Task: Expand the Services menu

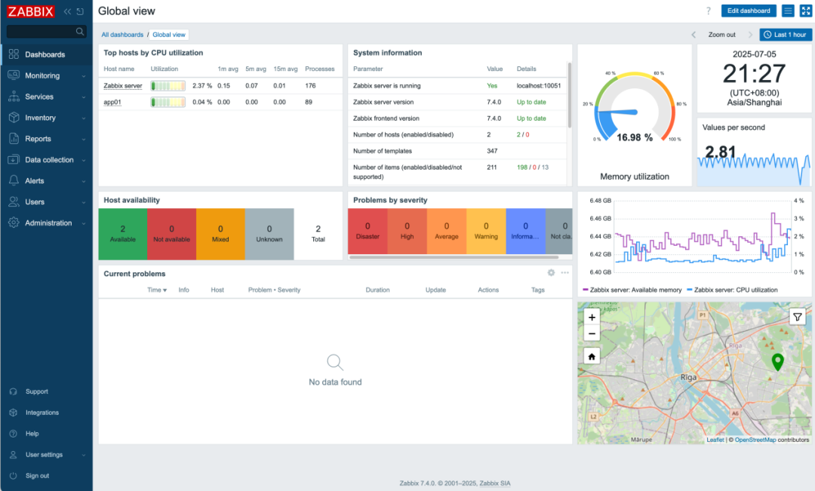Action: click(x=46, y=97)
